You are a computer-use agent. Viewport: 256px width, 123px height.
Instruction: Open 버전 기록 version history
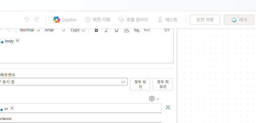(x=98, y=20)
